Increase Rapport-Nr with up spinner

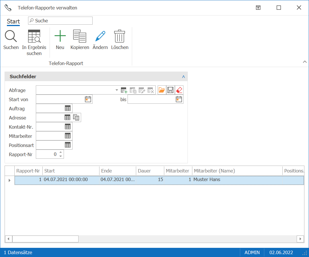pyautogui.click(x=61, y=152)
